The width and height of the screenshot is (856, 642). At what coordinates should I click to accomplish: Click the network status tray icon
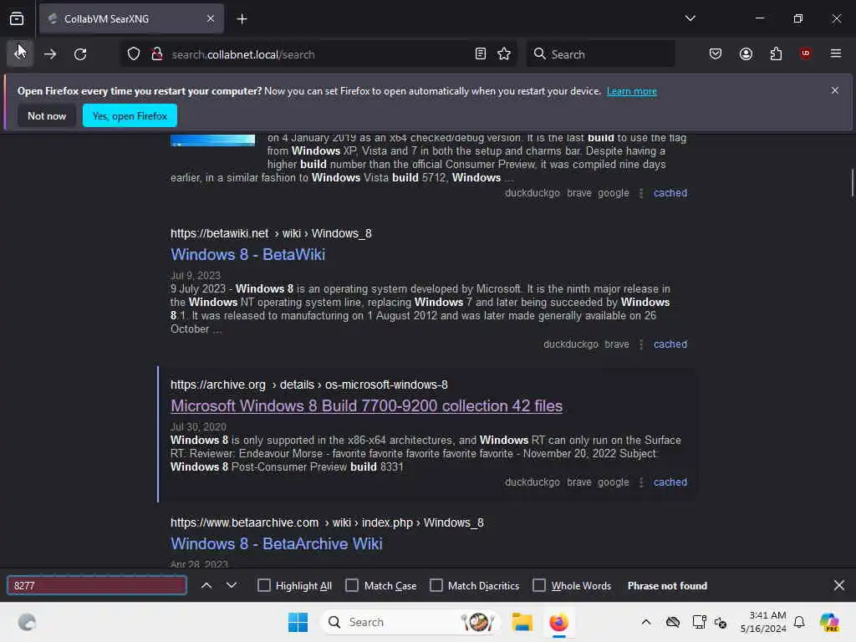click(x=699, y=622)
